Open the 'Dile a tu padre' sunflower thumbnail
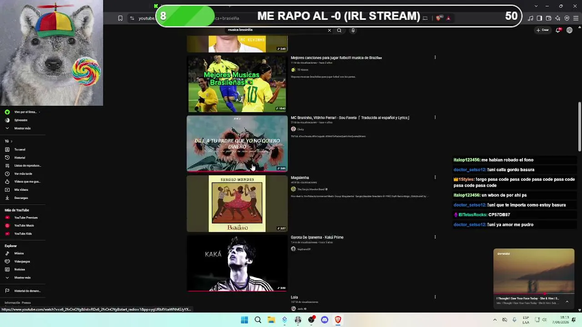Image resolution: width=582 pixels, height=327 pixels. (237, 144)
